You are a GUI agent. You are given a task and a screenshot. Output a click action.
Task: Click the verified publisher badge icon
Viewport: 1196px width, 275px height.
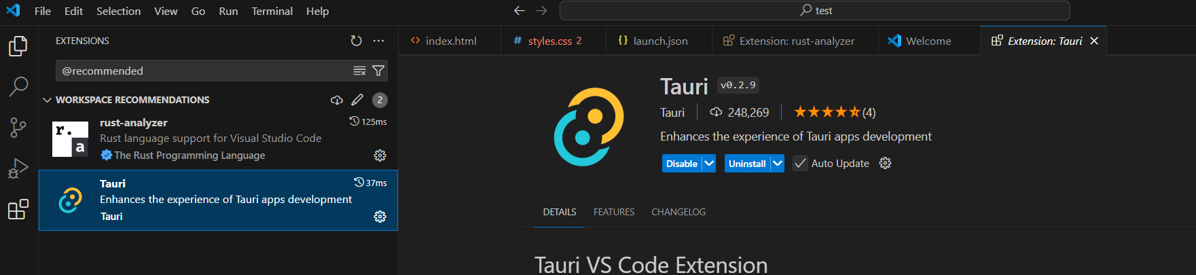pos(106,155)
